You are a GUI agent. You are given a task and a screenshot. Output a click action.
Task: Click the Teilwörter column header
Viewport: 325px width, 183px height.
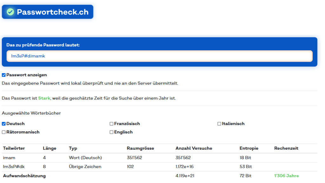click(14, 148)
